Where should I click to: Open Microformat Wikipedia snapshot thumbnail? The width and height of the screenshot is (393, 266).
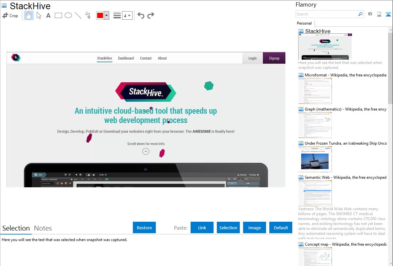point(315,91)
